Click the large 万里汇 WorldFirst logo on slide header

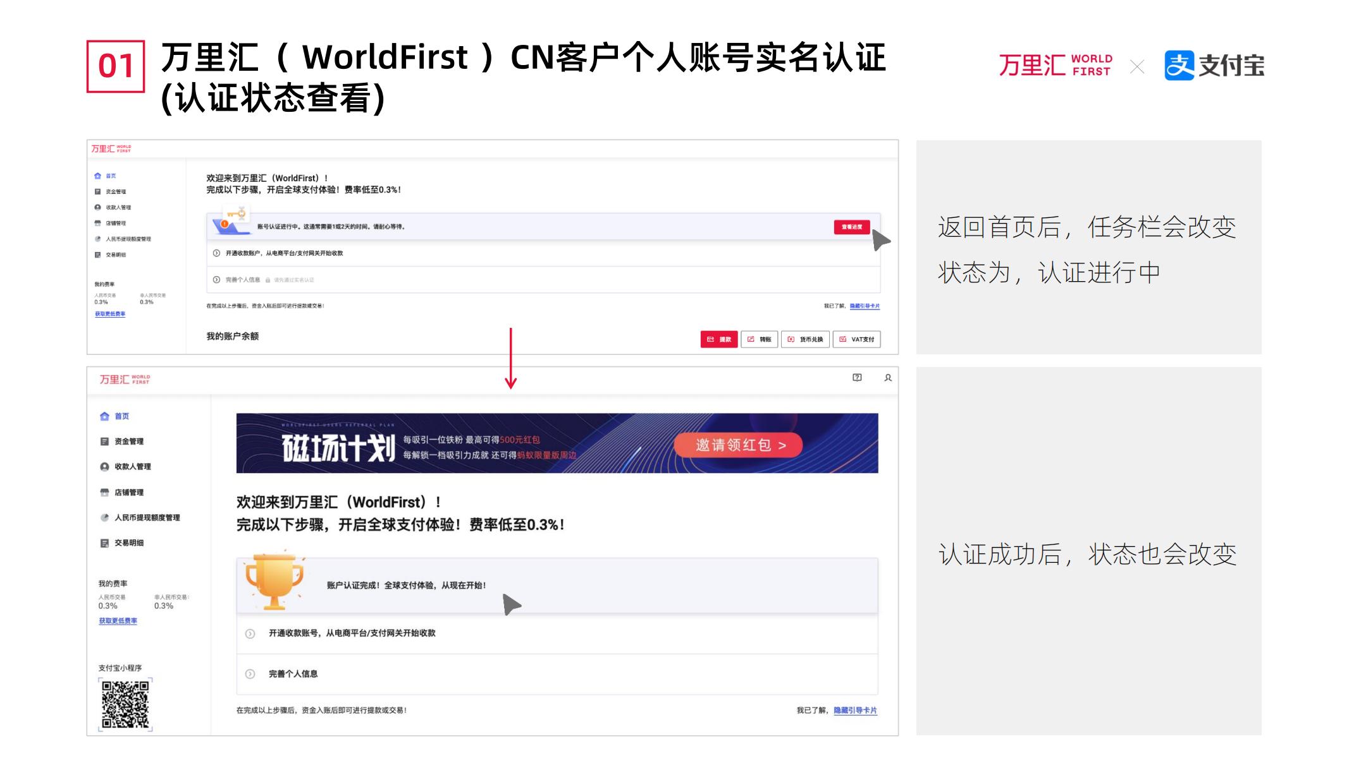(1055, 66)
